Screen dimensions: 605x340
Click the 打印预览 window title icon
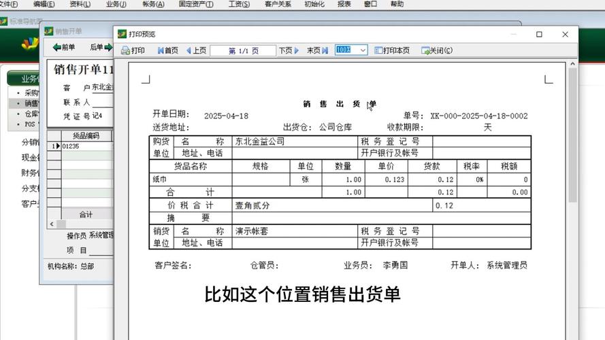coord(122,34)
